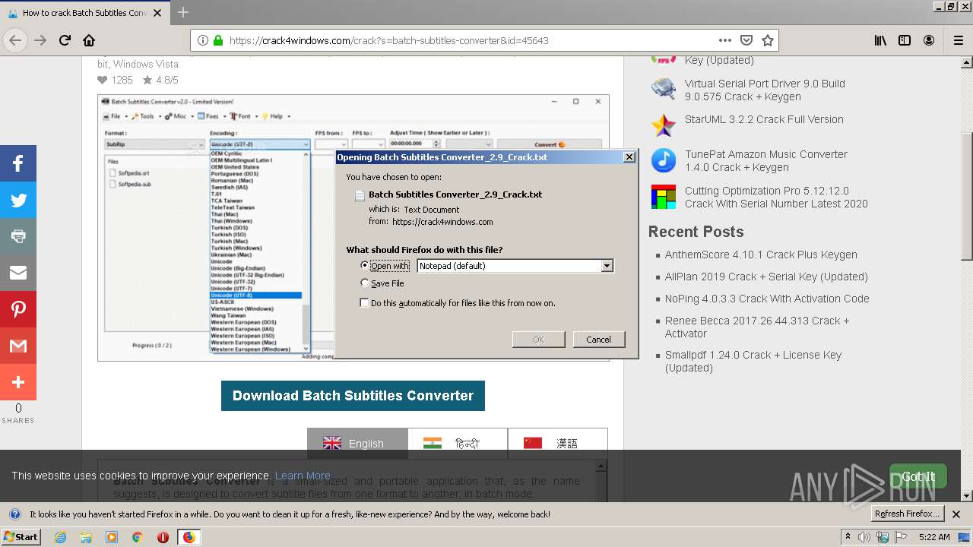Viewport: 973px width, 547px height.
Task: Click the TunePat music note thumbnail
Action: pyautogui.click(x=664, y=160)
